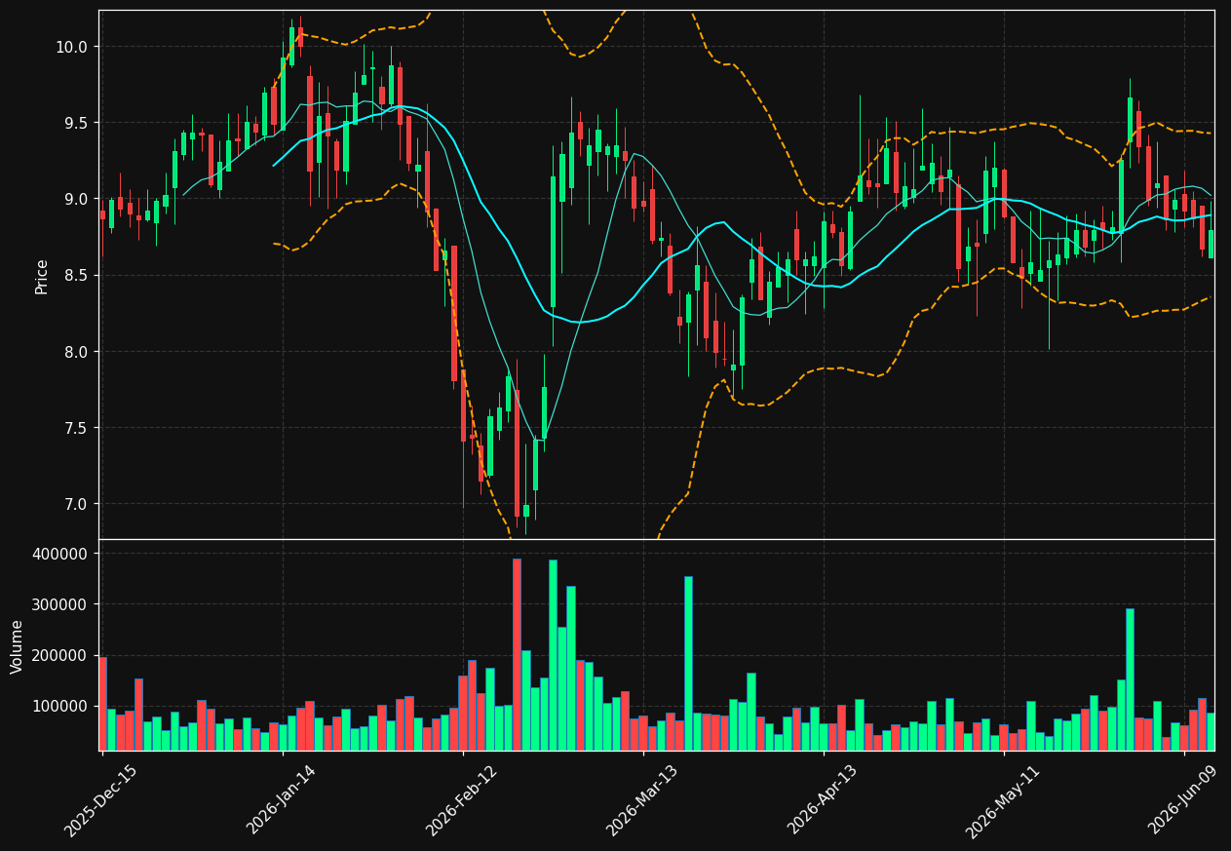The image size is (1231, 851).
Task: Click the 8.5 price tick label
Action: pyautogui.click(x=74, y=275)
